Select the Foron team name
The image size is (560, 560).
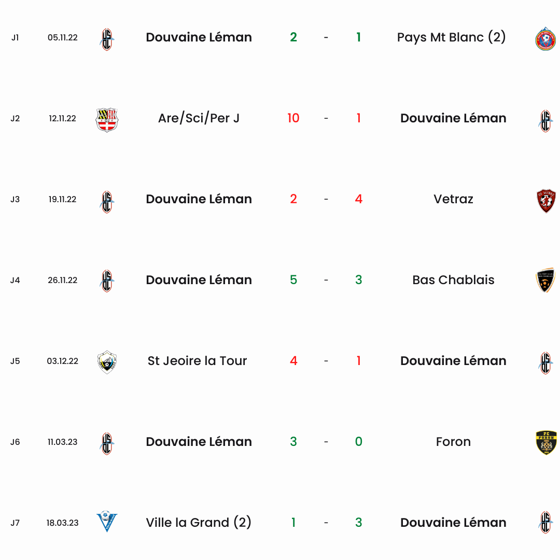point(453,442)
